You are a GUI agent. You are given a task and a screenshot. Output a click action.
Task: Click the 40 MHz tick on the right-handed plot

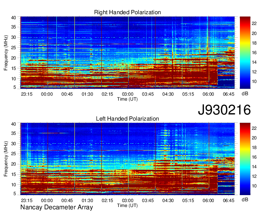click(x=13, y=18)
